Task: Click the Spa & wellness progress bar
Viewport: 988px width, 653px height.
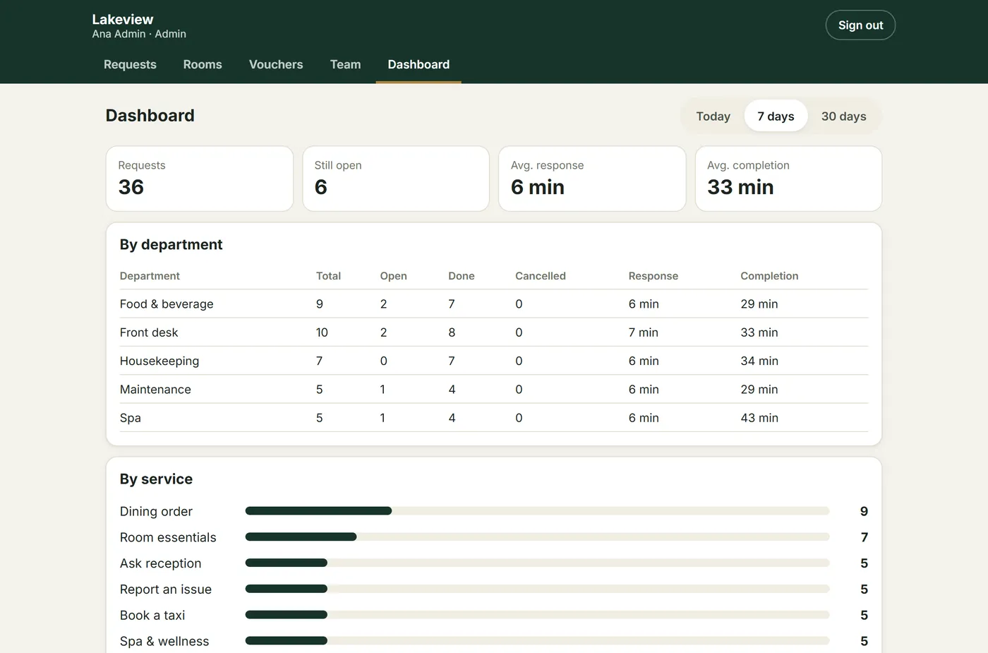Action: (537, 641)
